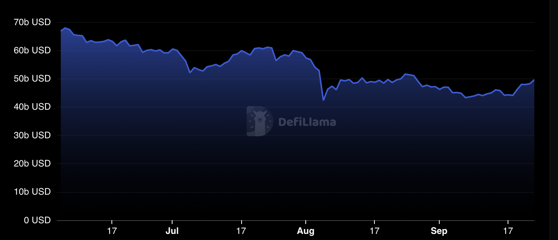Click the sharp early-August low point on the line

(323, 100)
